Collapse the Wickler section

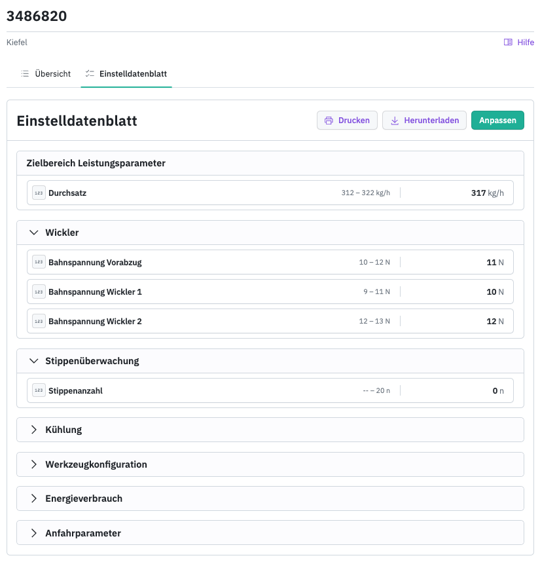click(x=34, y=233)
